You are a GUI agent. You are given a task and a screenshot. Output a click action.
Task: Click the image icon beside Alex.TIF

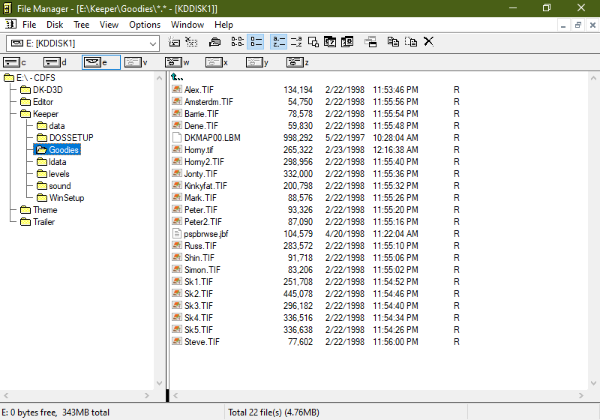[176, 89]
